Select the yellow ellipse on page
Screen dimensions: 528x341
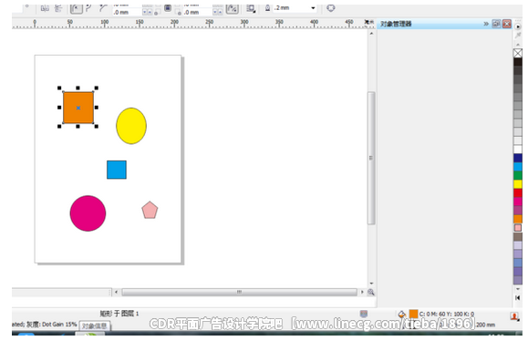point(131,126)
